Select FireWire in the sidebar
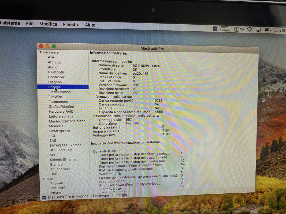This screenshot has height=214, width=286. (x=55, y=97)
